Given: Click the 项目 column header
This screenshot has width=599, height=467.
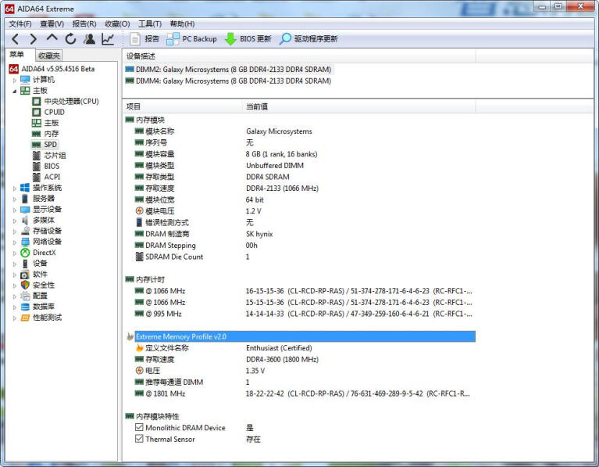Looking at the screenshot, I should click(183, 107).
